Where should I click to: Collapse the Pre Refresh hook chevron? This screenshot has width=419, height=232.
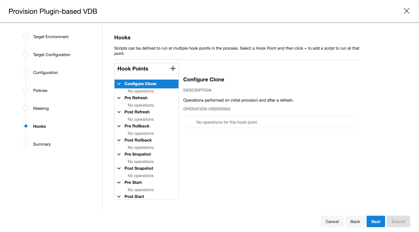119,98
